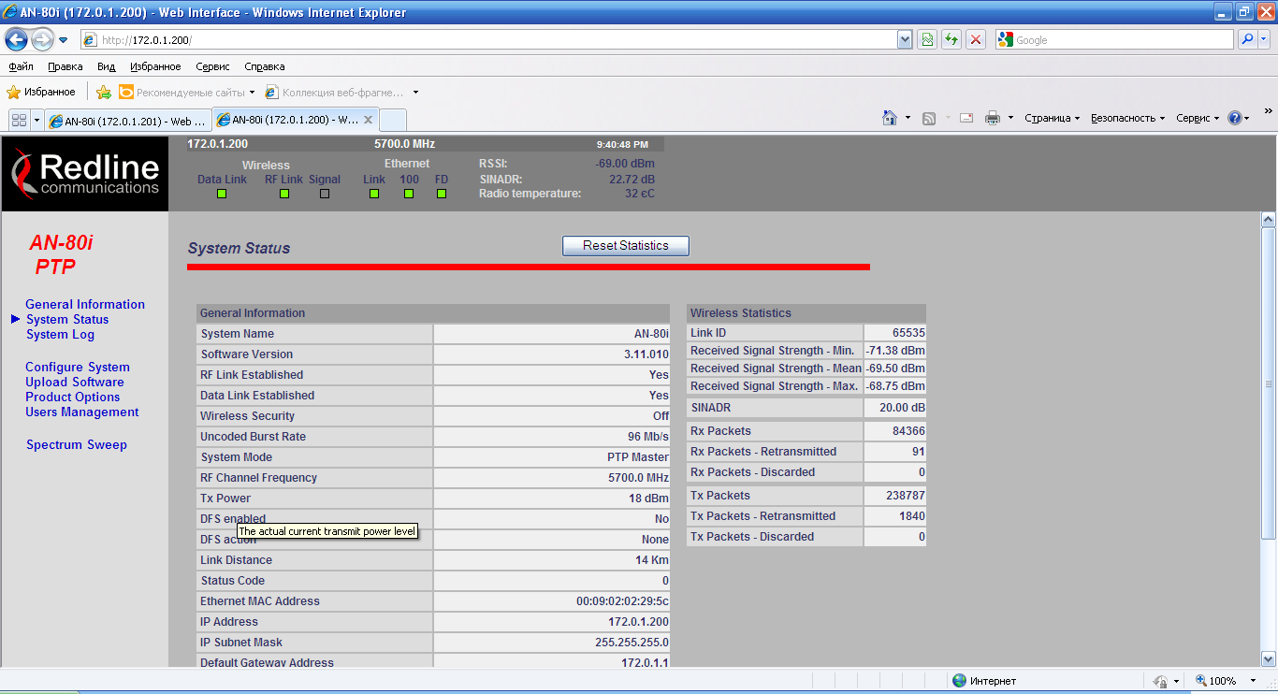Open recent pages dropdown beside Forward button

[64, 40]
